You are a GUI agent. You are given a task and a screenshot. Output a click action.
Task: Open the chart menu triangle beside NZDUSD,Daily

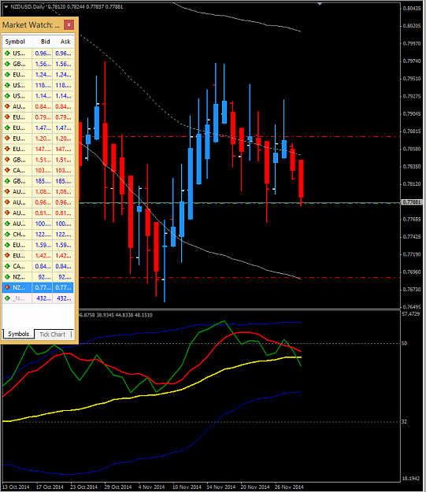tap(6, 6)
